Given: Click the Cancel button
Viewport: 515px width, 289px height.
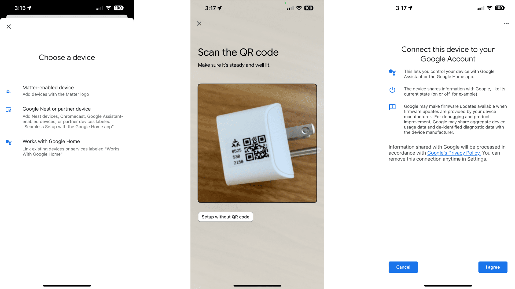Looking at the screenshot, I should (403, 267).
